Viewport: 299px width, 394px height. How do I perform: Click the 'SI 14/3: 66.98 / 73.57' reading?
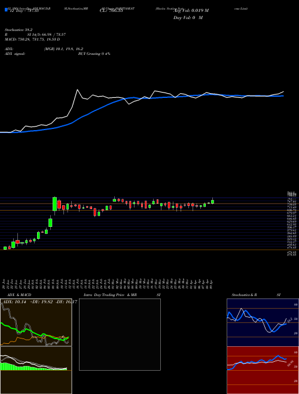click(x=46, y=35)
